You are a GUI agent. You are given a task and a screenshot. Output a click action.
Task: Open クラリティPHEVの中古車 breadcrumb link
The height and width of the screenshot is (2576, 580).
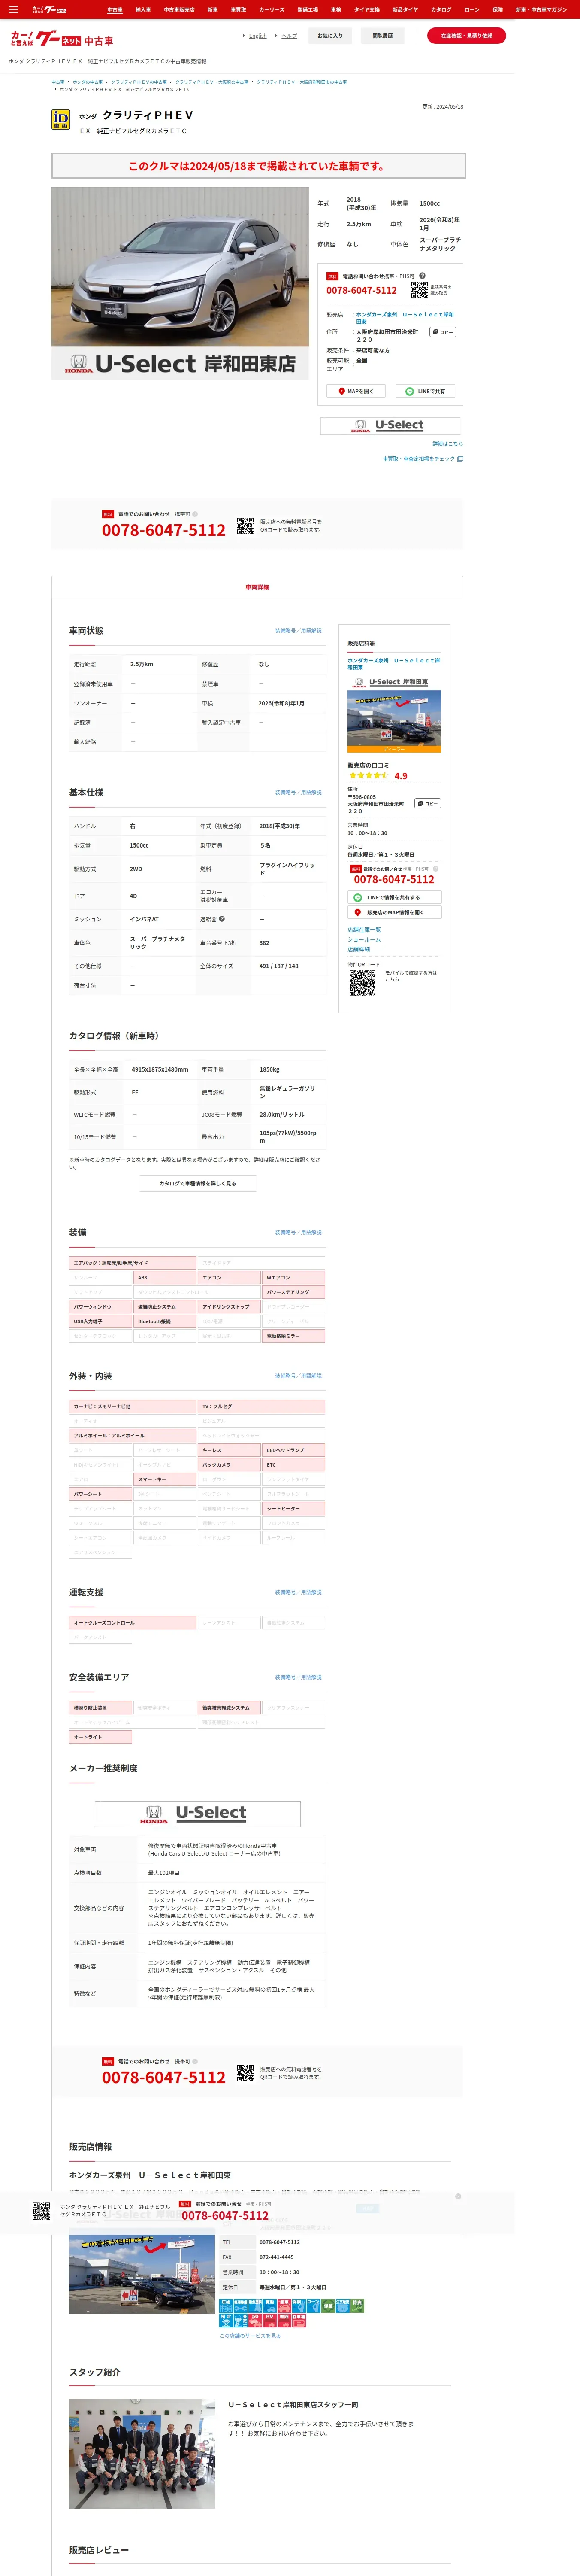tap(139, 82)
